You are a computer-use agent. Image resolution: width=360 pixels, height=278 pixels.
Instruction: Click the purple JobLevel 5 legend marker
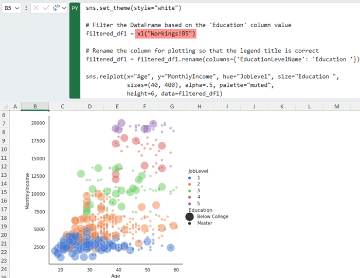pyautogui.click(x=189, y=203)
